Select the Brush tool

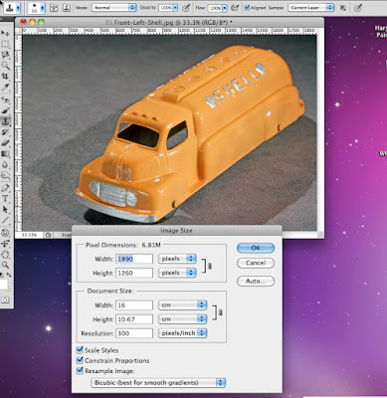5,110
